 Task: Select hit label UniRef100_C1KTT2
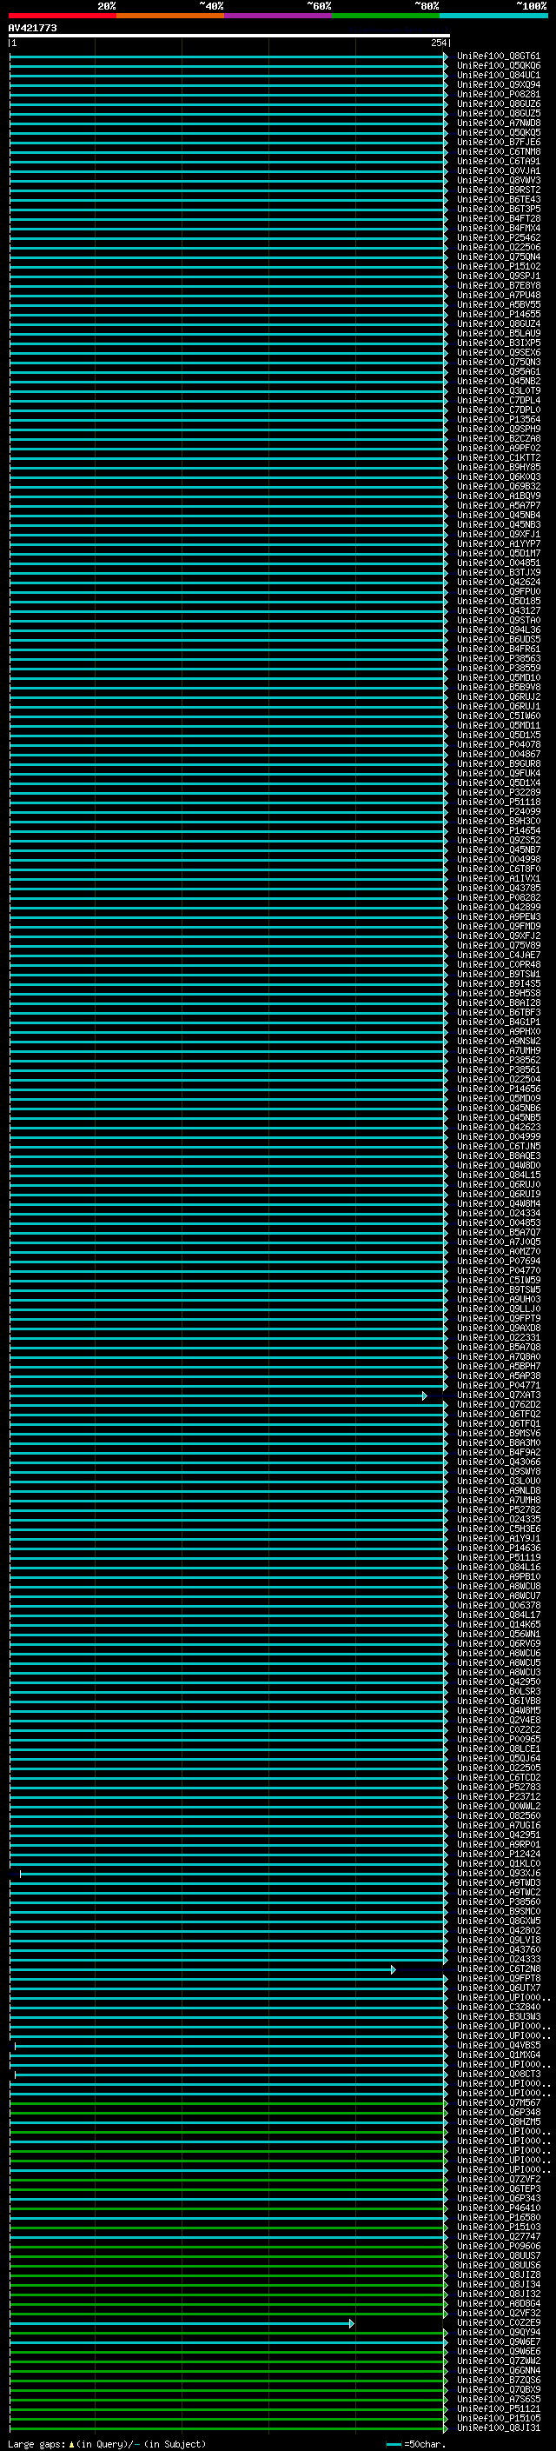pos(498,457)
